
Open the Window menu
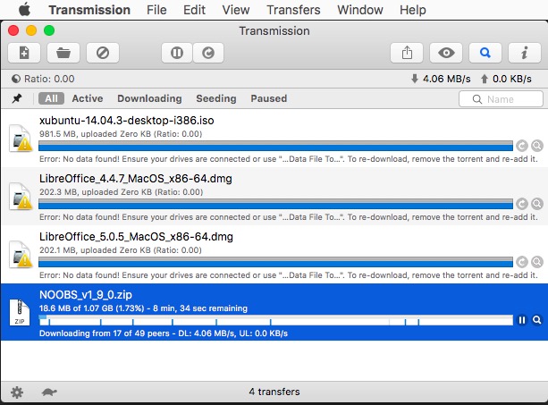360,10
